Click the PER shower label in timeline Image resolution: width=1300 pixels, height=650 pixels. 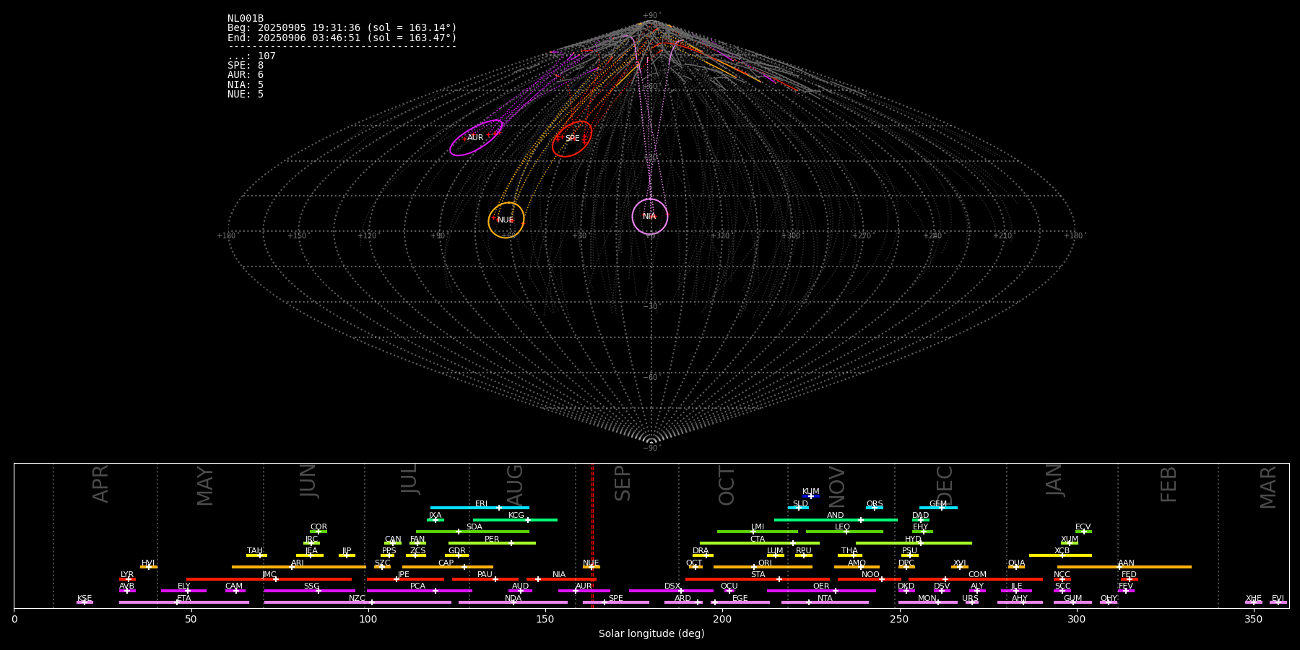click(492, 539)
